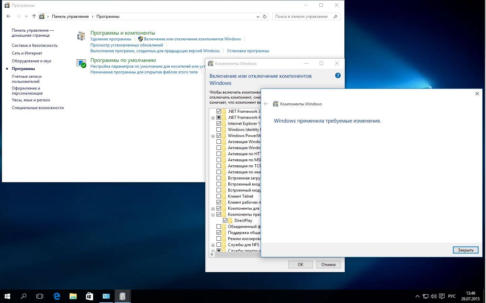Image resolution: width=486 pixels, height=303 pixels.
Task: Open Программы по умолчанию heading
Action: click(123, 60)
